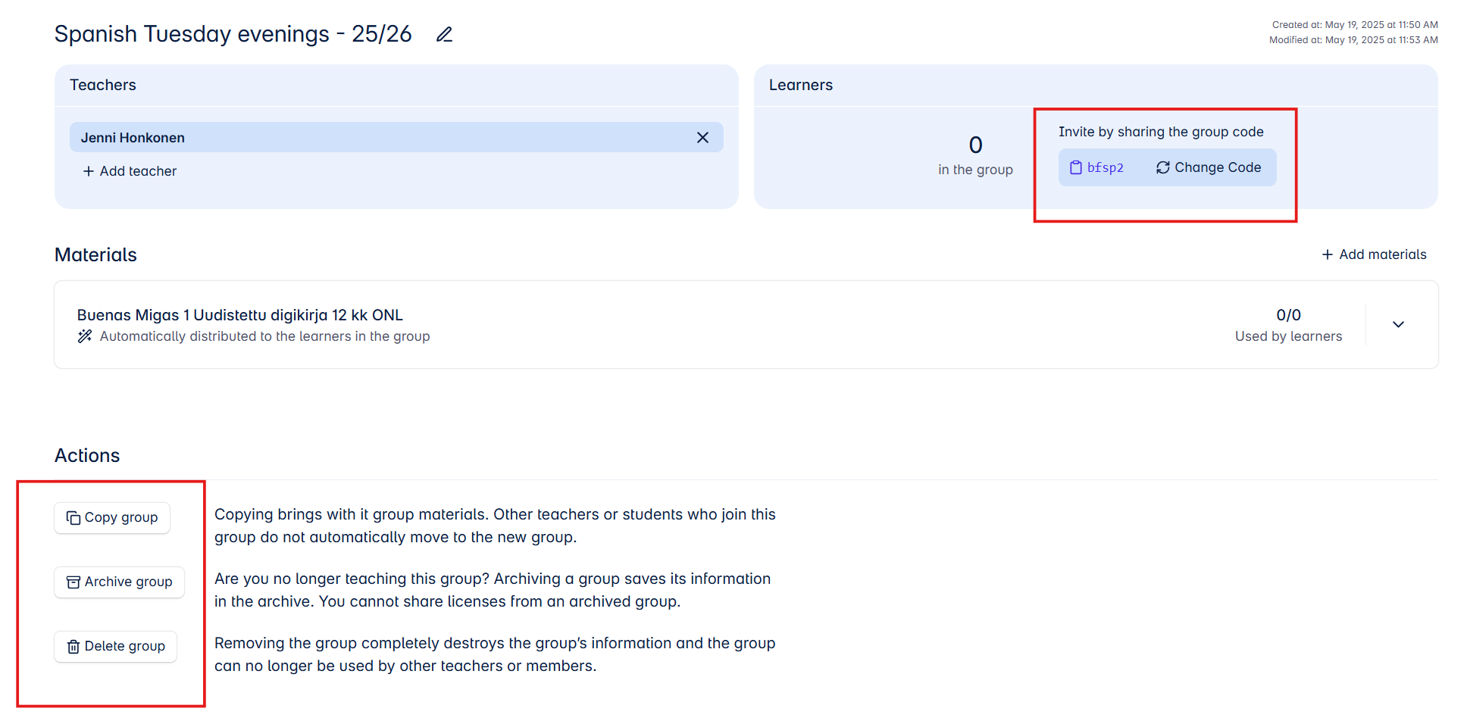The image size is (1467, 724).
Task: Click the Change Code label
Action: tap(1217, 167)
